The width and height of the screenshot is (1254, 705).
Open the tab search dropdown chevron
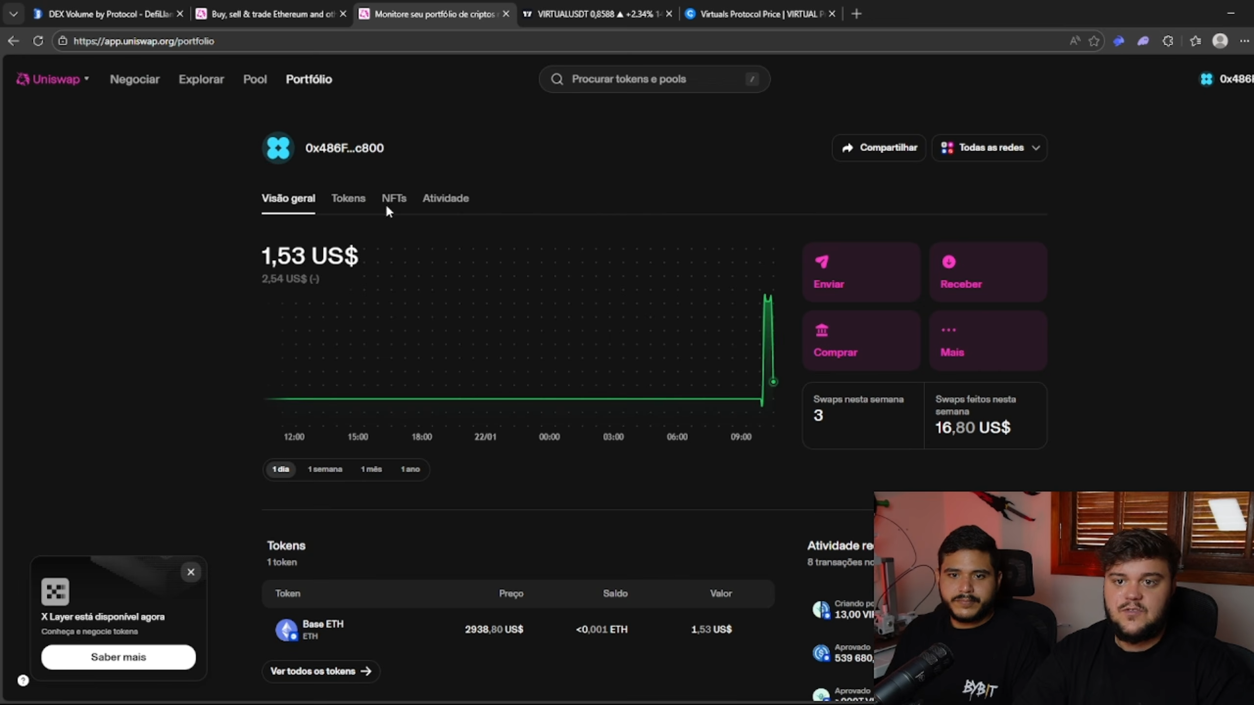14,14
